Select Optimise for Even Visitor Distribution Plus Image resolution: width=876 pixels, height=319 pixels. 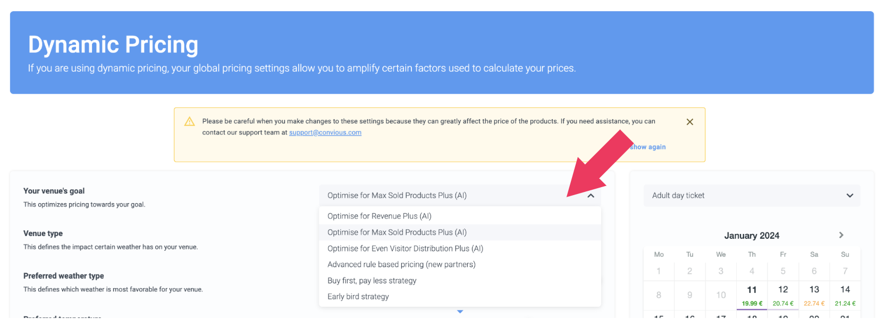click(405, 248)
